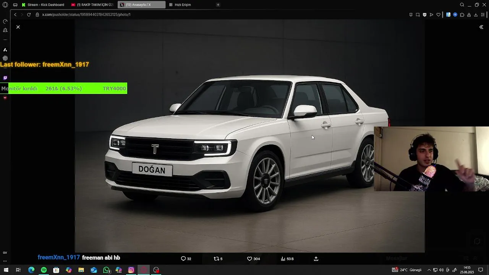Open replies showing 32 comments
Viewport: 489px width, 275px height.
click(x=186, y=259)
